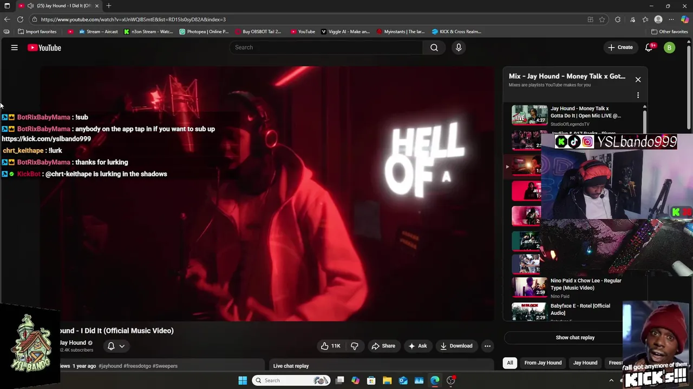The image size is (693, 389).
Task: Go back using the browser back arrow
Action: click(x=6, y=19)
